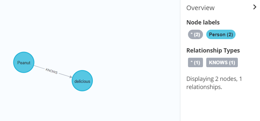Click the Relationship Types section heading
Image resolution: width=260 pixels, height=121 pixels.
coord(213,50)
